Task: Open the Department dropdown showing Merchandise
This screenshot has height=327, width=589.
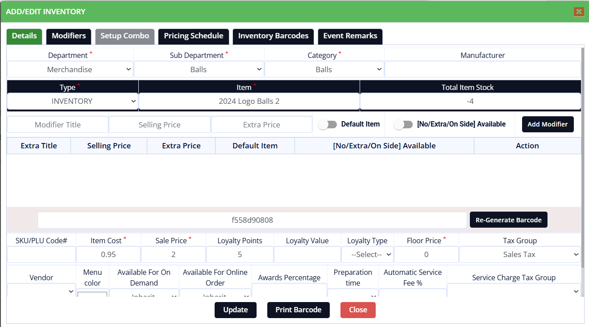Action: coord(70,69)
